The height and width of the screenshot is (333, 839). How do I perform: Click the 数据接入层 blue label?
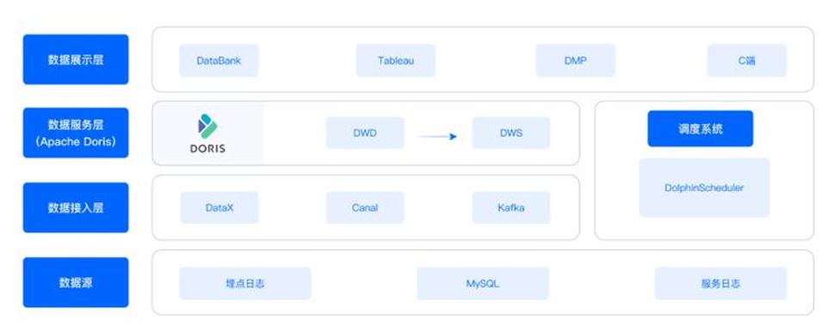pos(76,207)
